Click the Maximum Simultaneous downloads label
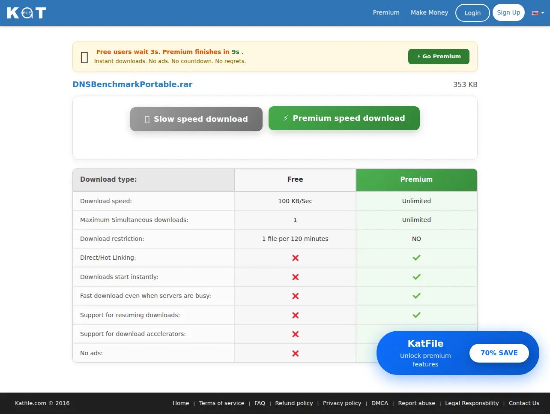This screenshot has width=550, height=414. click(x=134, y=220)
